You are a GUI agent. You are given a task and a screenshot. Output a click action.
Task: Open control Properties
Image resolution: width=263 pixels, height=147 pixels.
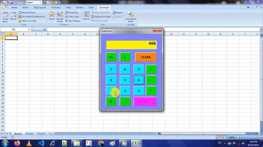click(x=72, y=13)
